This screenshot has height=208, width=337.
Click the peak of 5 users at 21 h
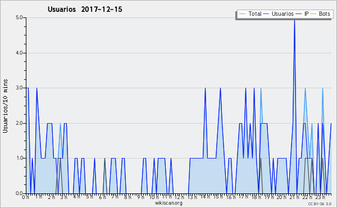coord(294,20)
